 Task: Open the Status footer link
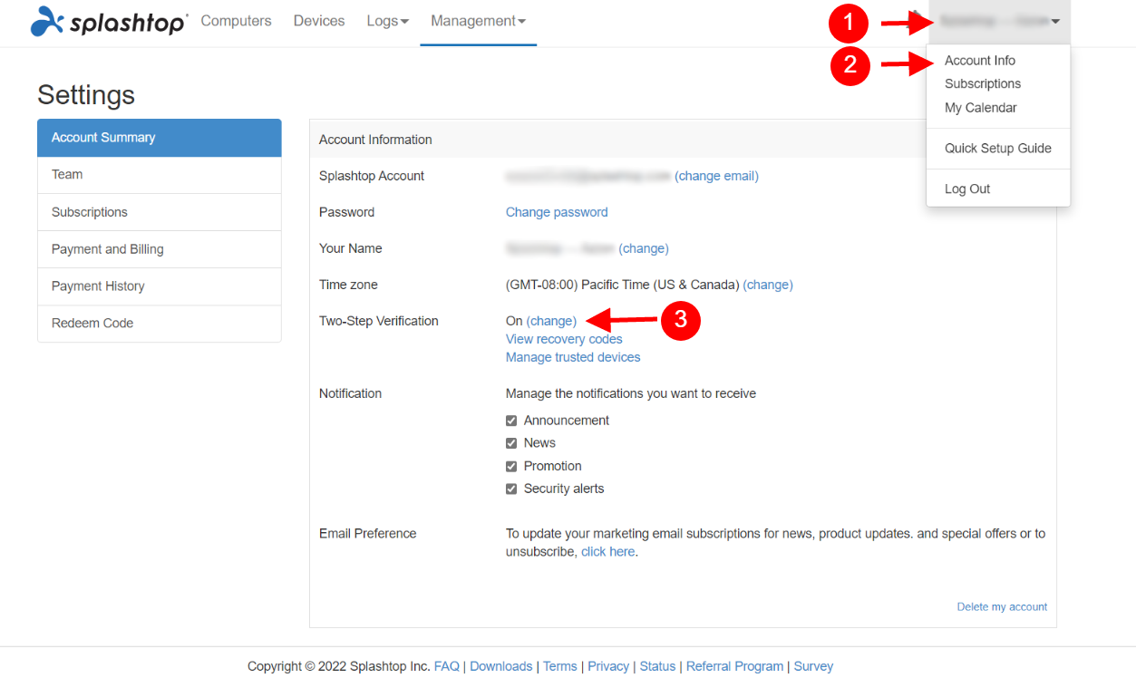[x=657, y=666]
